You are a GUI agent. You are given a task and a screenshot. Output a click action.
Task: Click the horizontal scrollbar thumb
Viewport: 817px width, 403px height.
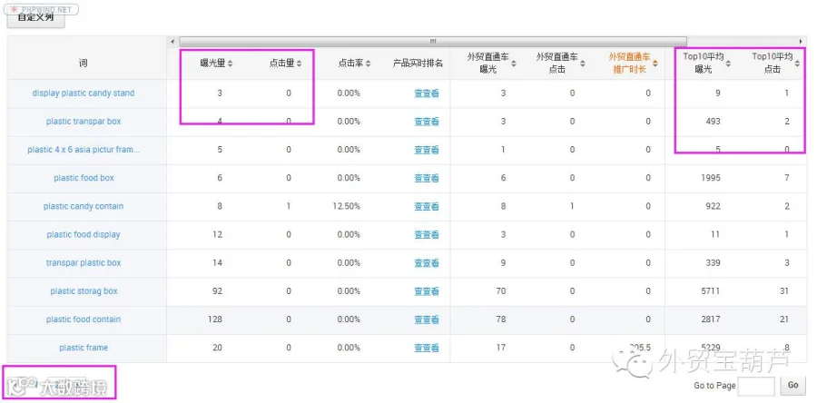coord(433,42)
